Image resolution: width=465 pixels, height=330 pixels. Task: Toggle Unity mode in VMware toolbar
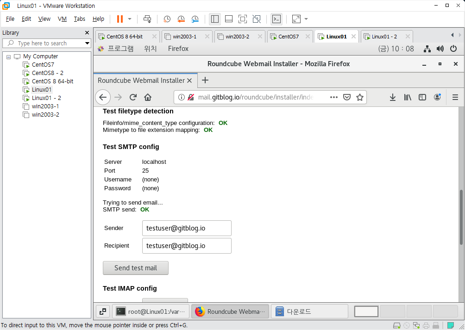[257, 19]
